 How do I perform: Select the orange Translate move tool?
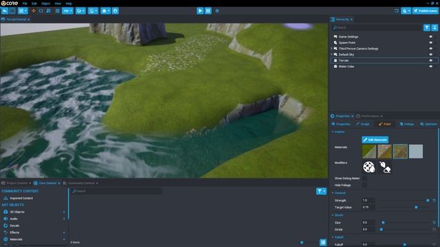pyautogui.click(x=34, y=11)
